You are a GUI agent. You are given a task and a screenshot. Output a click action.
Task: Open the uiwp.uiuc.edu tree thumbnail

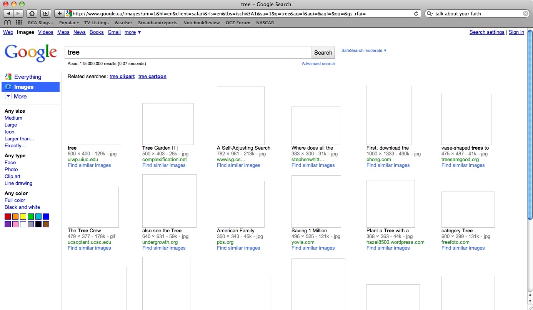coord(94,127)
